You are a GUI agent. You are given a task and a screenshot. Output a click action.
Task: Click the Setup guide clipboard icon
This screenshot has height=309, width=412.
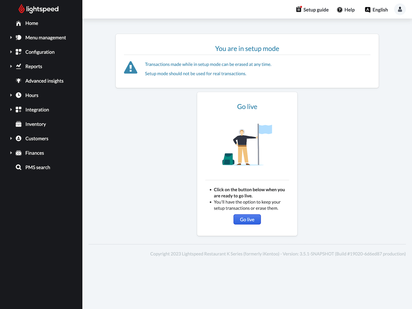[x=299, y=9]
